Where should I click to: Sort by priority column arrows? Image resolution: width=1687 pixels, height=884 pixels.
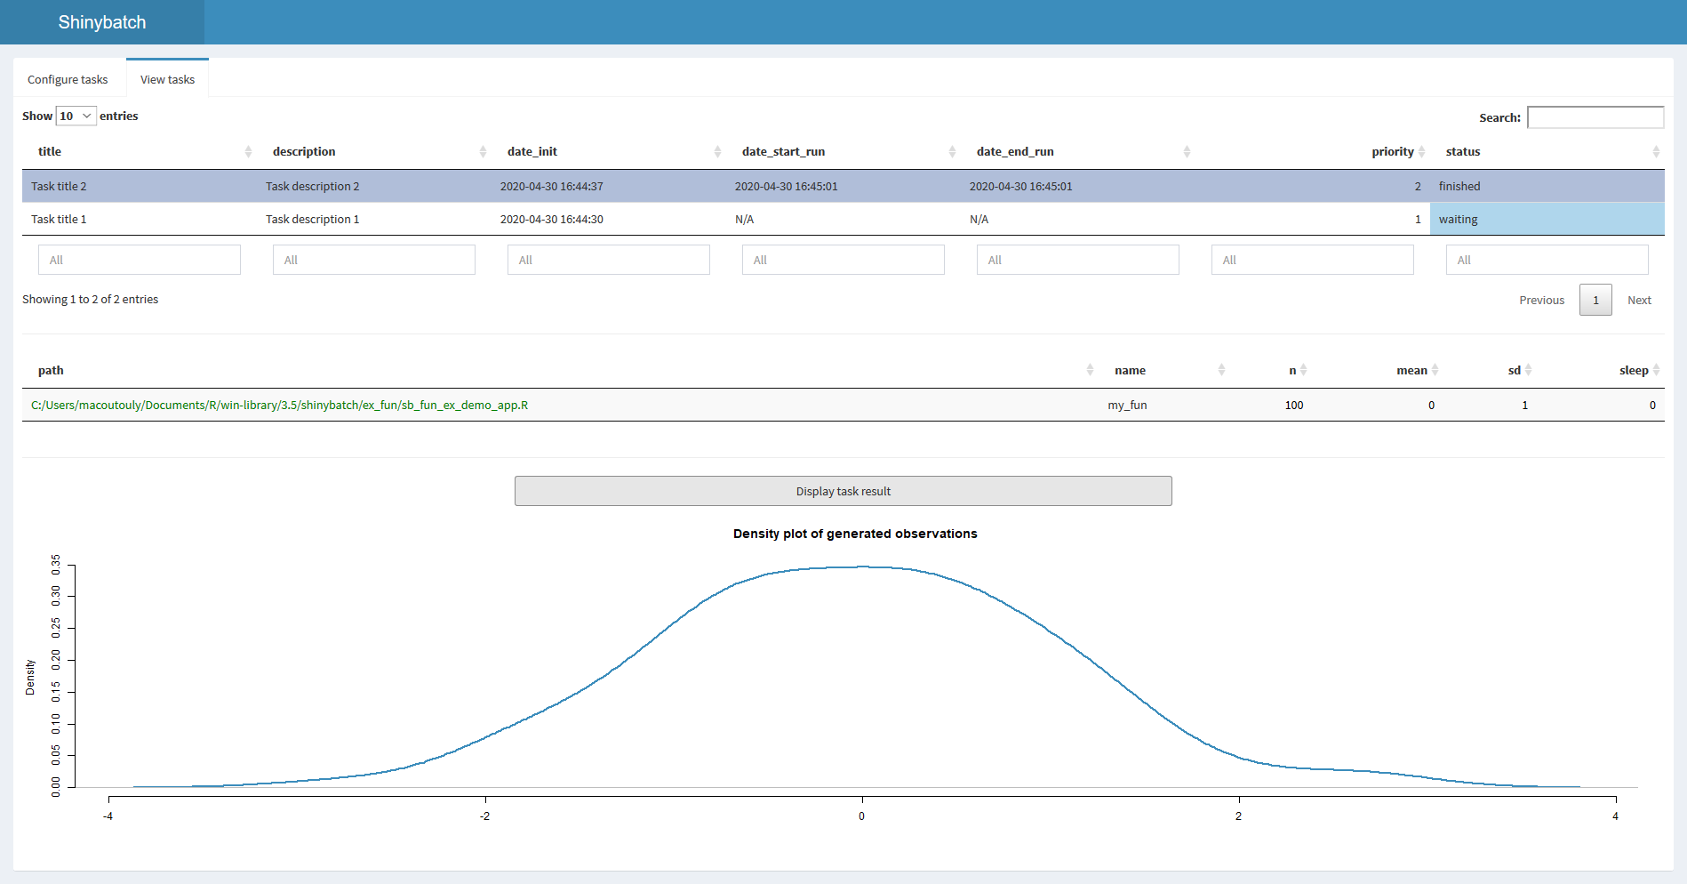[x=1421, y=152]
